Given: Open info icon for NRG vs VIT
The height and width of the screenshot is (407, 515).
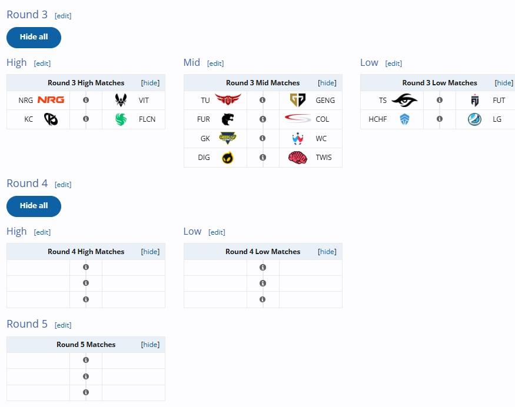Looking at the screenshot, I should tap(86, 100).
